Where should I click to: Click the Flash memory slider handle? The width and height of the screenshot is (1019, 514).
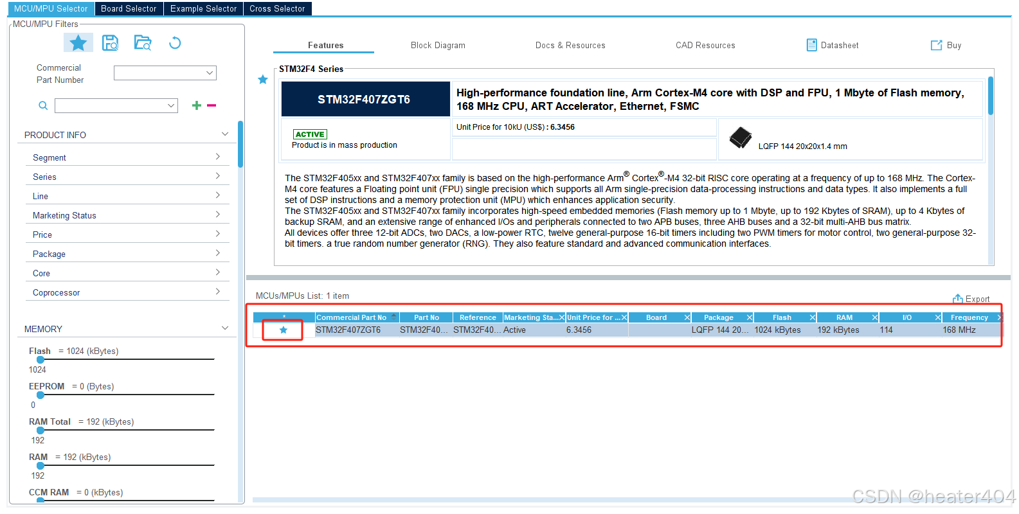pyautogui.click(x=41, y=360)
